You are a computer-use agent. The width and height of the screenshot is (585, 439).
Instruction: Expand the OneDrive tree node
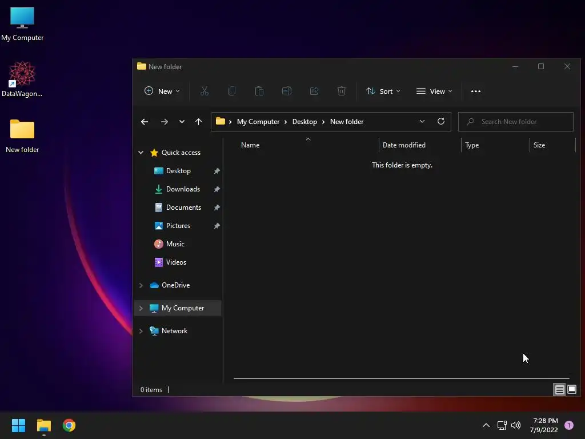pos(141,285)
